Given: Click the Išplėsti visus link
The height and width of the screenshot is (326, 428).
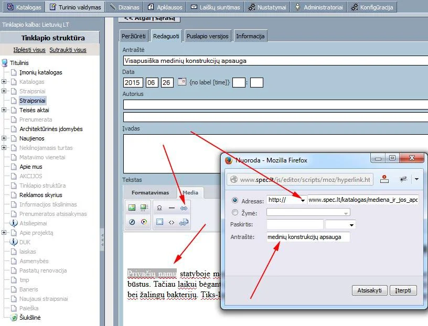Looking at the screenshot, I should (x=29, y=50).
